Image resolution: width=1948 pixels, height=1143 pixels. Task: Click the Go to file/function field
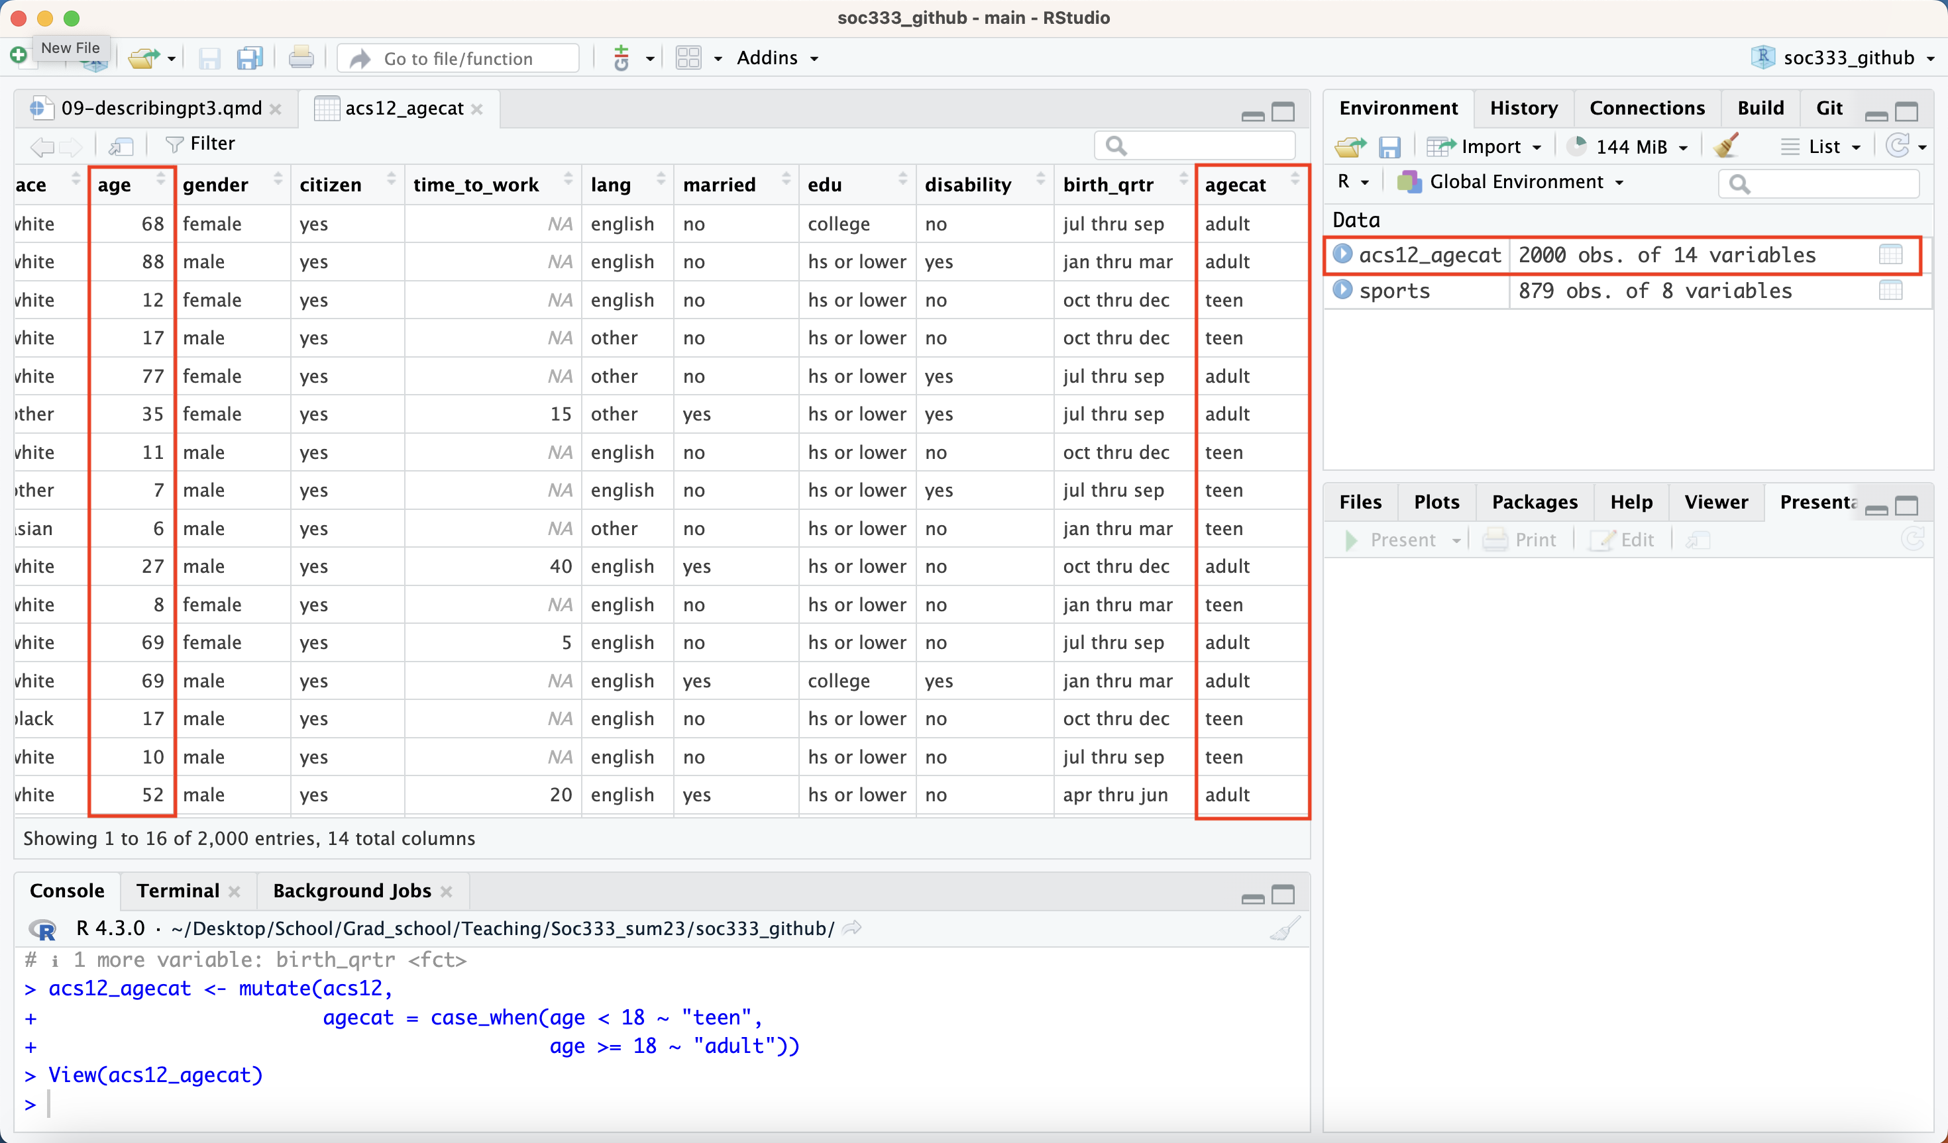coord(458,59)
